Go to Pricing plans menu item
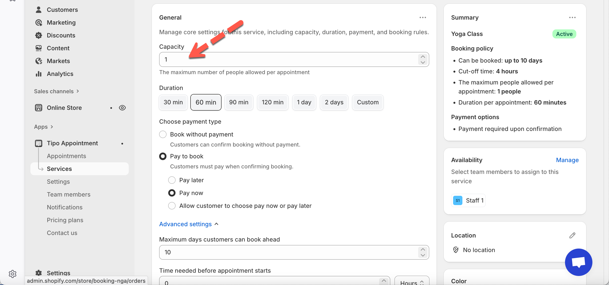Screen dimensions: 609x285 [x=65, y=220]
